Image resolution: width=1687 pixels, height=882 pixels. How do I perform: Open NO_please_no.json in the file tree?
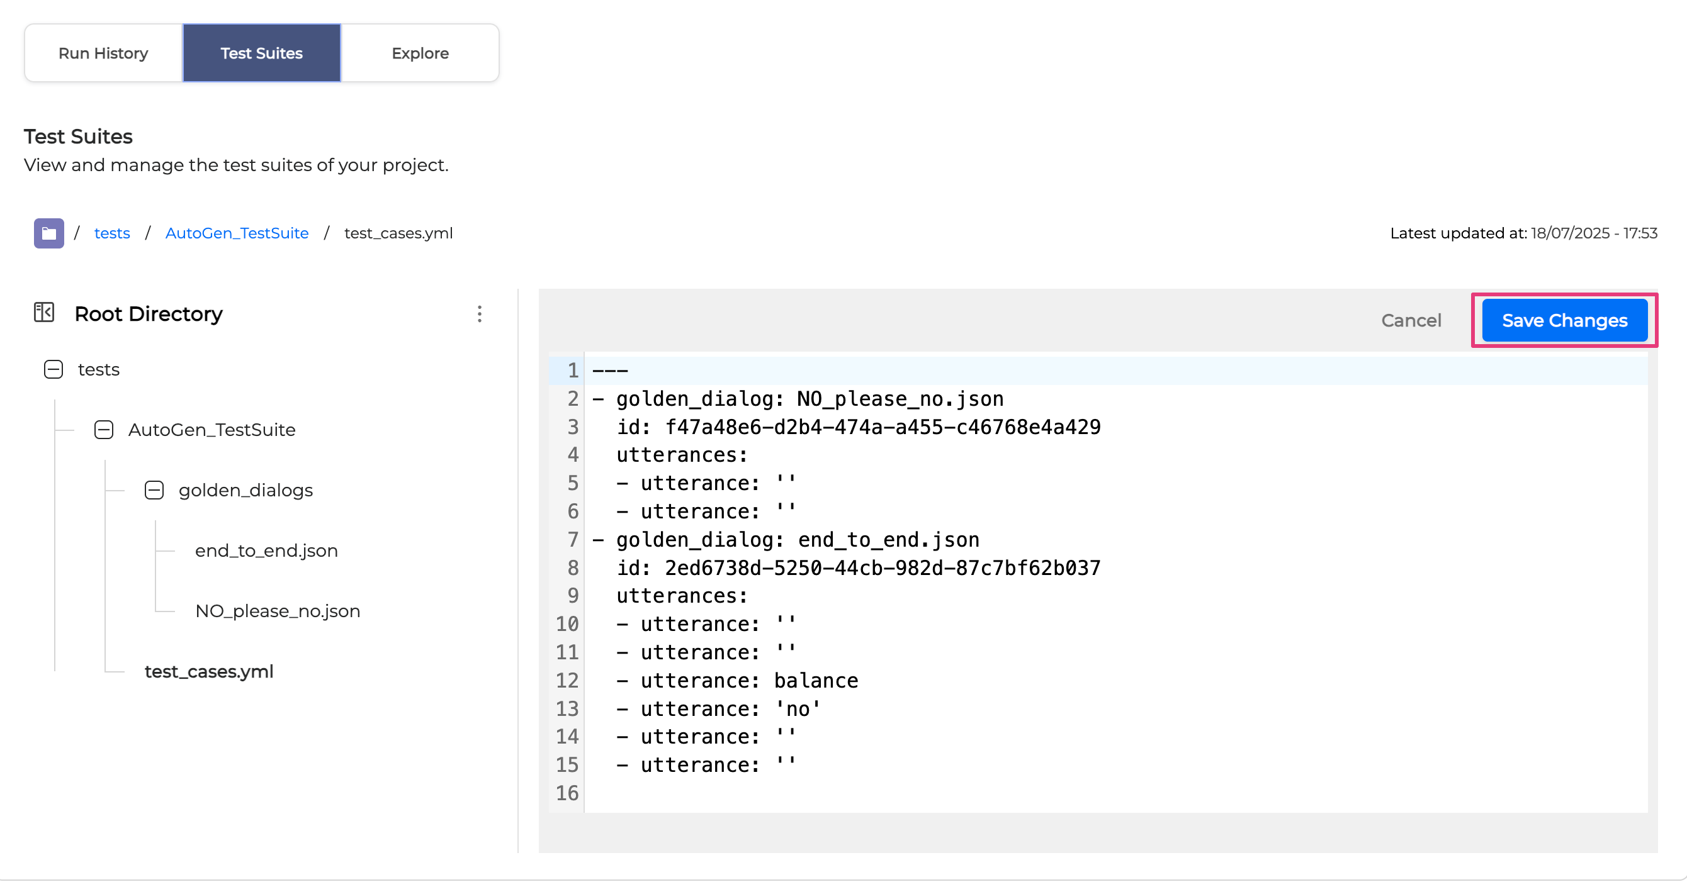[x=277, y=611]
